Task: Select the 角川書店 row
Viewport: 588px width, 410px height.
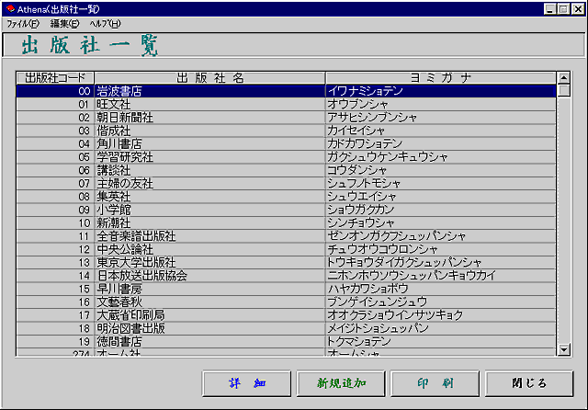Action: coord(286,144)
